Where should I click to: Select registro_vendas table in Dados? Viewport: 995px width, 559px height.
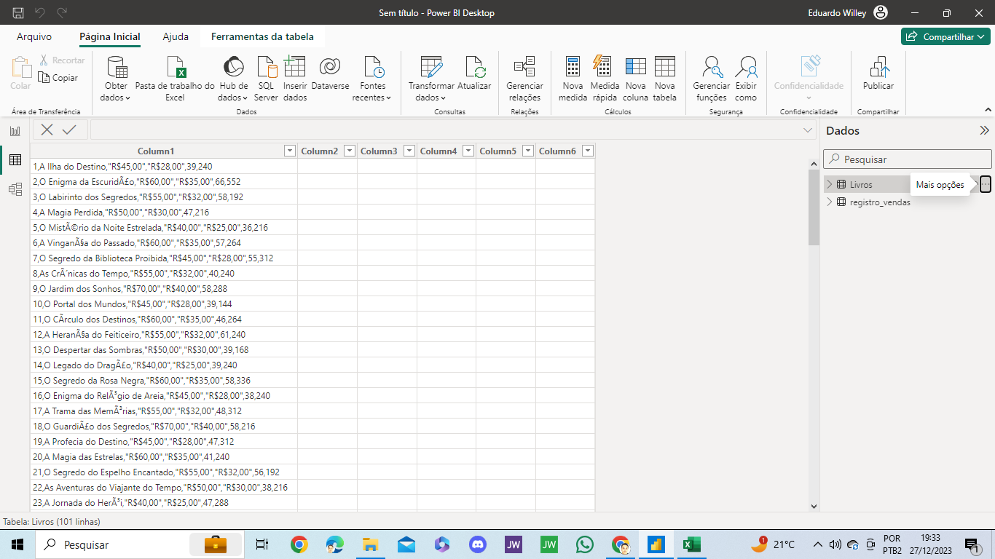(879, 202)
